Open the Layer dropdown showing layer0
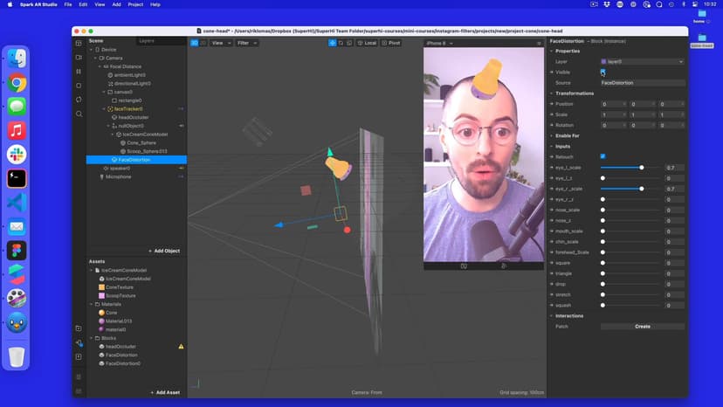Image resolution: width=723 pixels, height=407 pixels. point(643,61)
